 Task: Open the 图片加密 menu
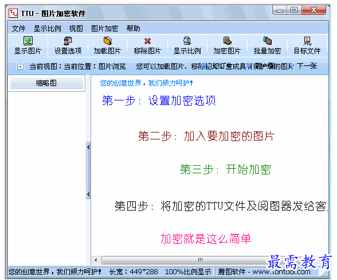[105, 29]
